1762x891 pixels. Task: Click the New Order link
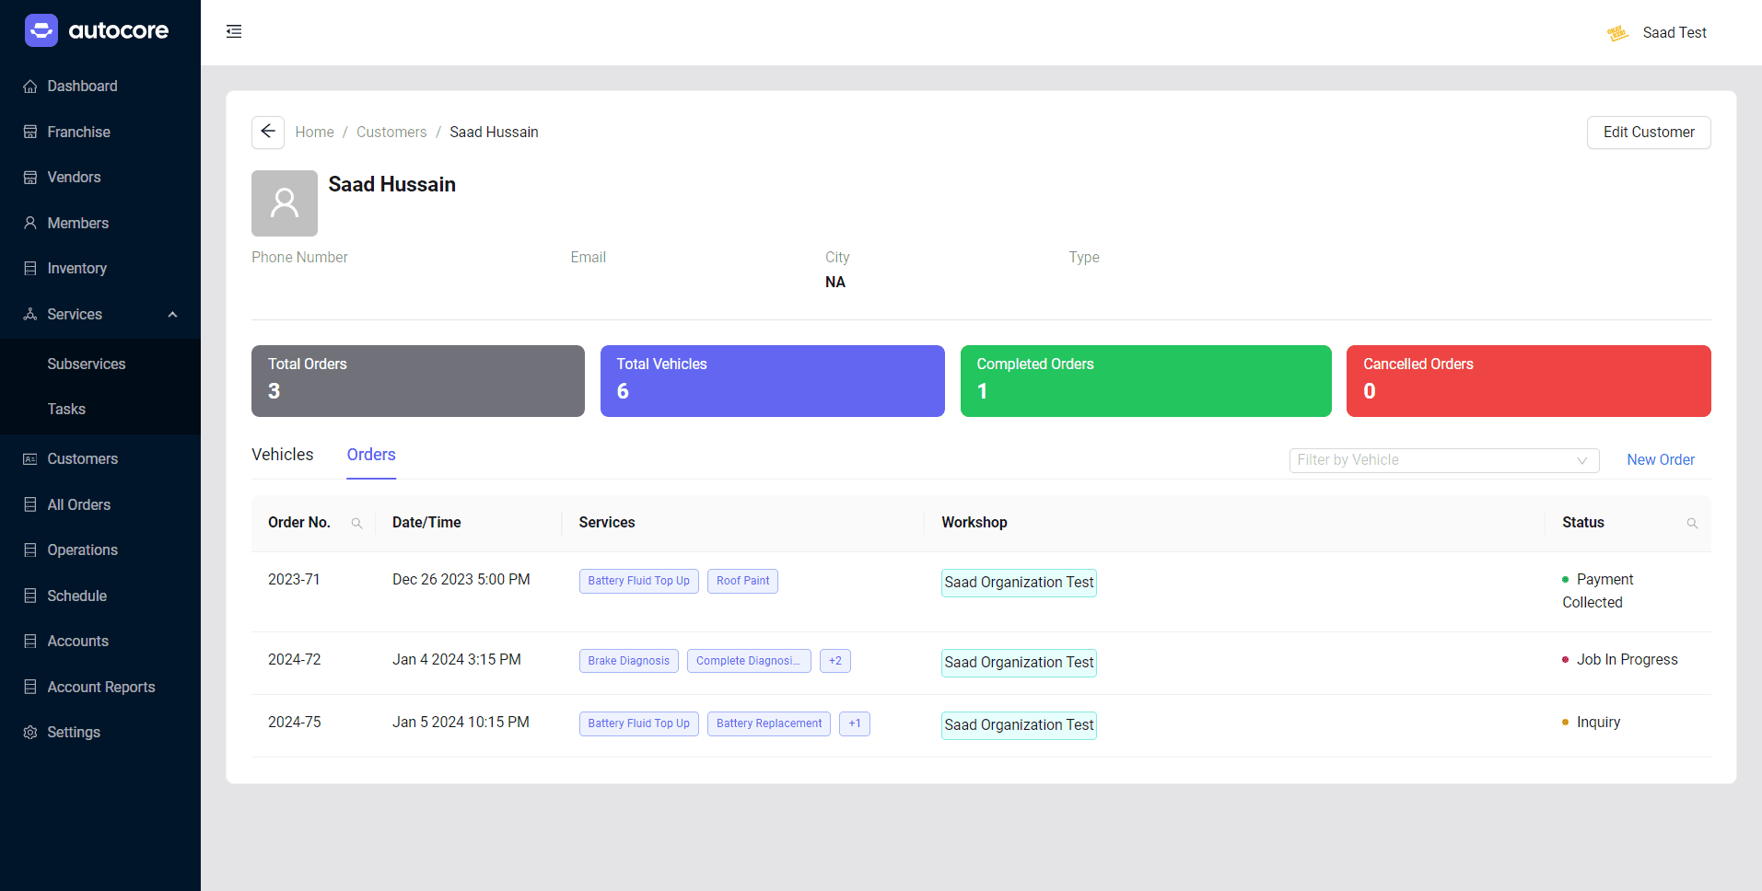[1661, 459]
